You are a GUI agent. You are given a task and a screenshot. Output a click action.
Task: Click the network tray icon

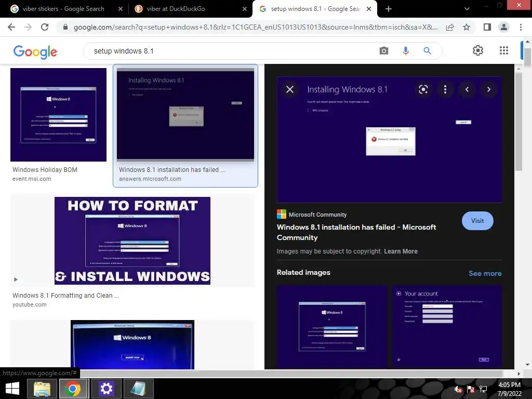tap(483, 390)
